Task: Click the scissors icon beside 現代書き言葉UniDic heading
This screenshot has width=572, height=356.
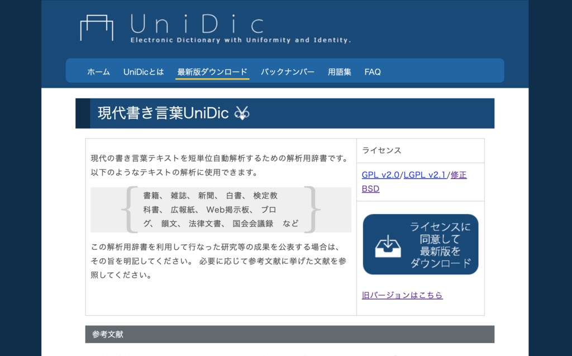Action: pos(242,113)
